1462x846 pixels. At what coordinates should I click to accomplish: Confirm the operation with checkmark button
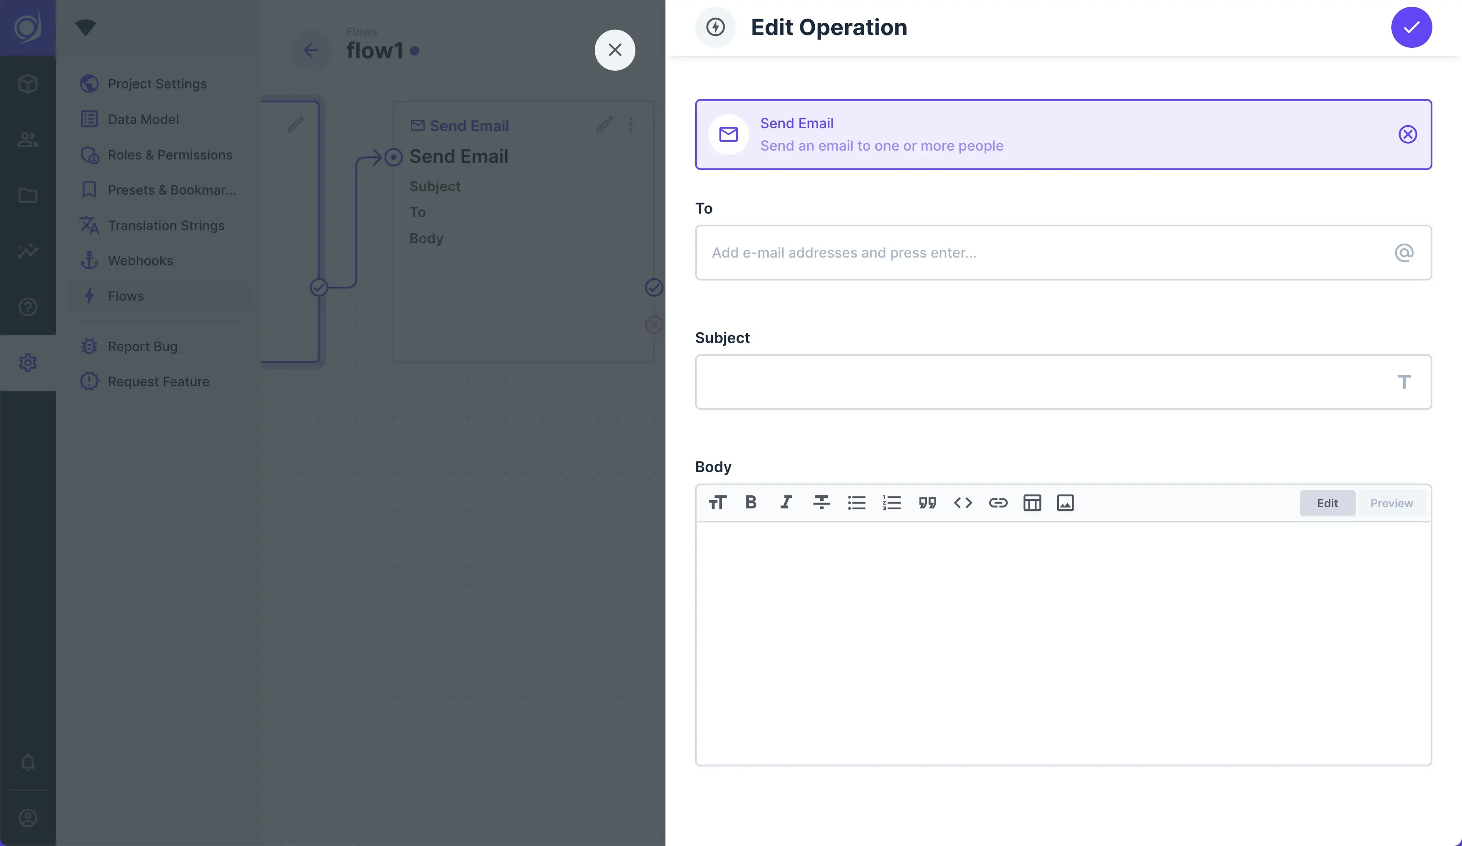(1411, 27)
